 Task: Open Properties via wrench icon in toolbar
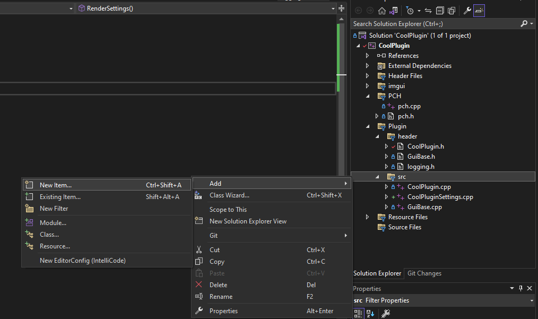[467, 11]
